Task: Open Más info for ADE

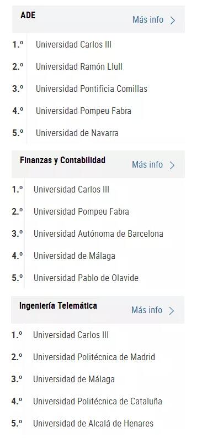Action: 148,20
